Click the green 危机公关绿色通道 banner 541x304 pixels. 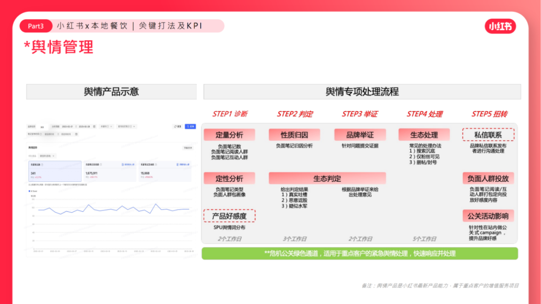(360, 253)
